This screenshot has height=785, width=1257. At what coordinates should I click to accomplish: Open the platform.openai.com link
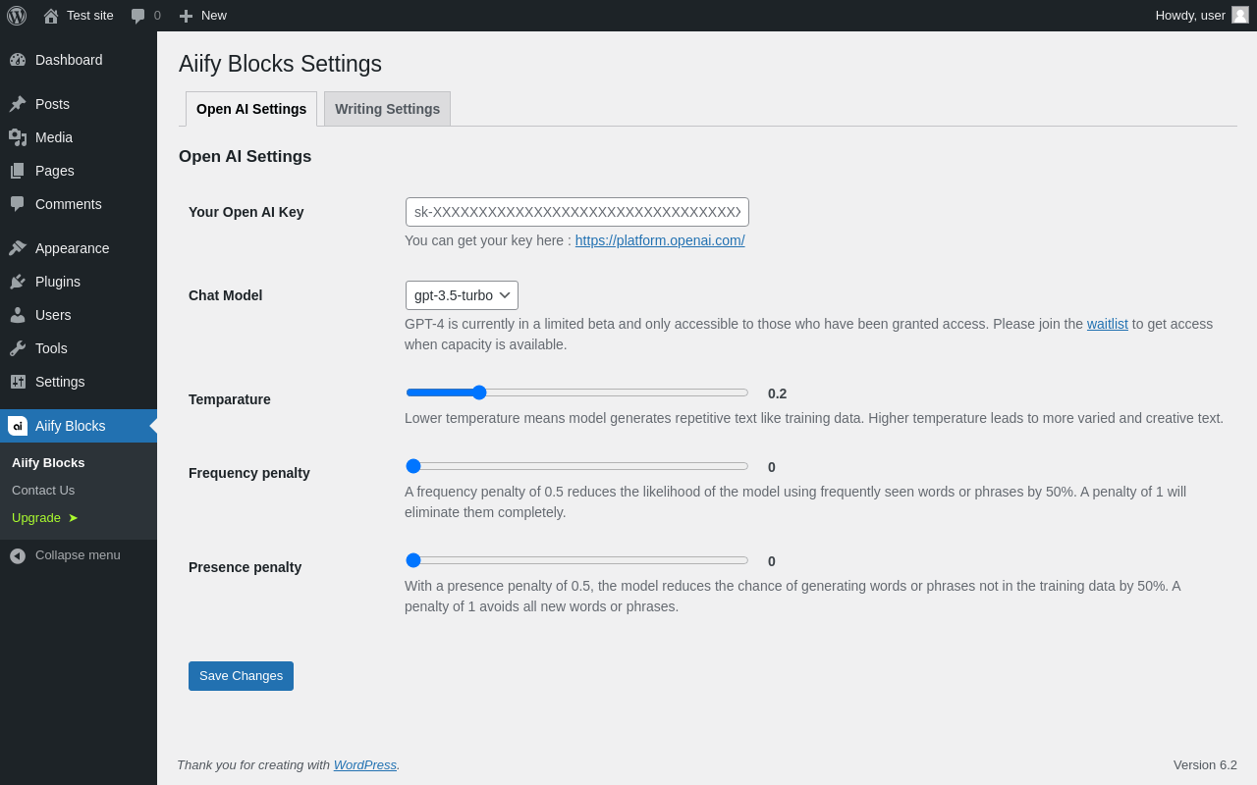[660, 240]
